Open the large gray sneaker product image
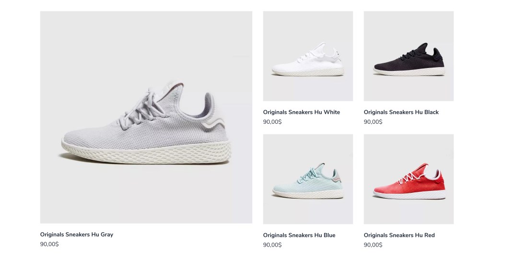Image resolution: width=515 pixels, height=260 pixels. point(146,118)
